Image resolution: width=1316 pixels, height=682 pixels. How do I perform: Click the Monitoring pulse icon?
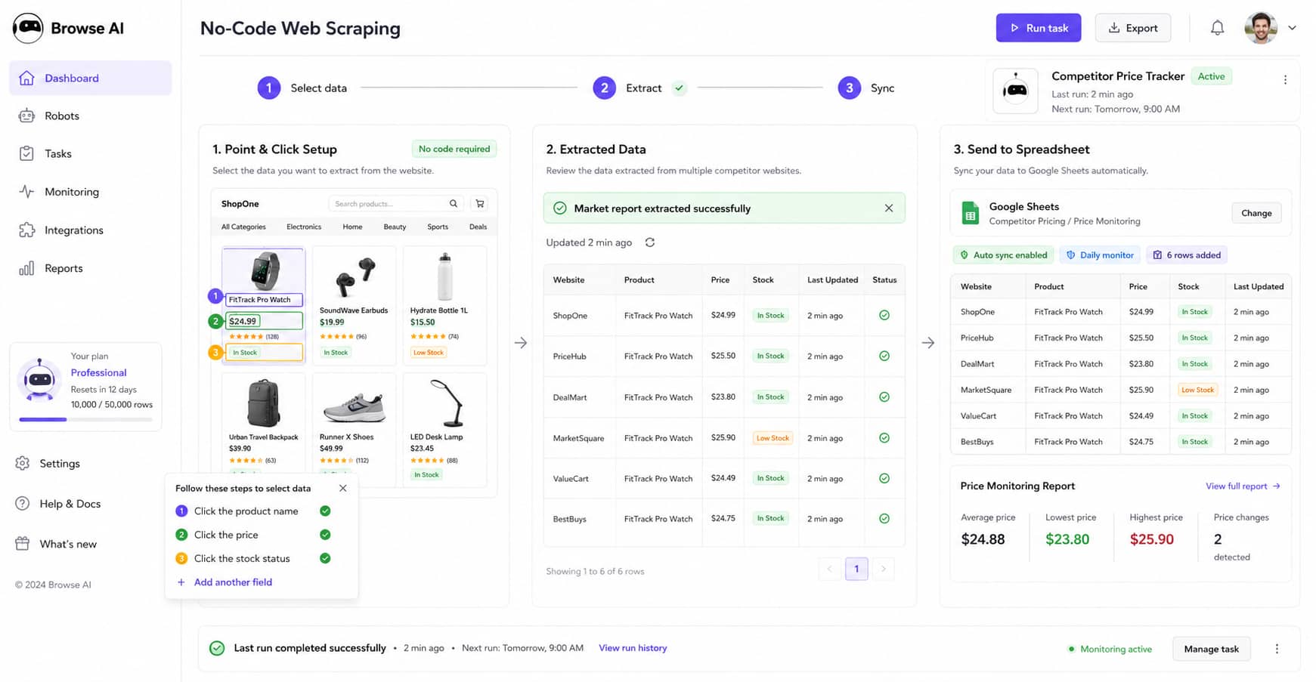(x=26, y=192)
